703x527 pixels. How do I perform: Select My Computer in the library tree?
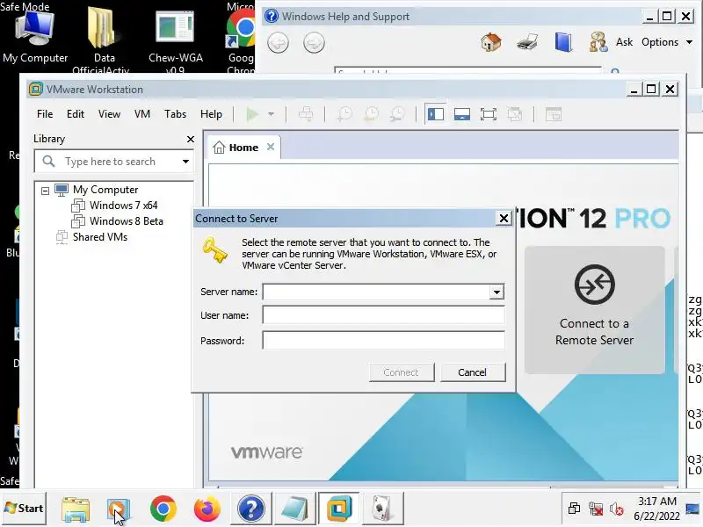pos(105,190)
